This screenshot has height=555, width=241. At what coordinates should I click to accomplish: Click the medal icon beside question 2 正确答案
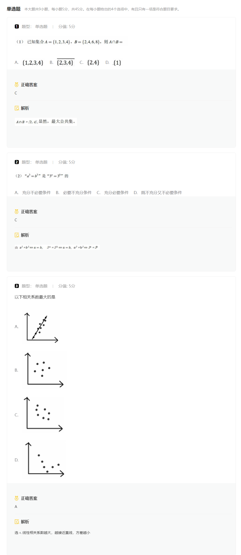coord(17,212)
